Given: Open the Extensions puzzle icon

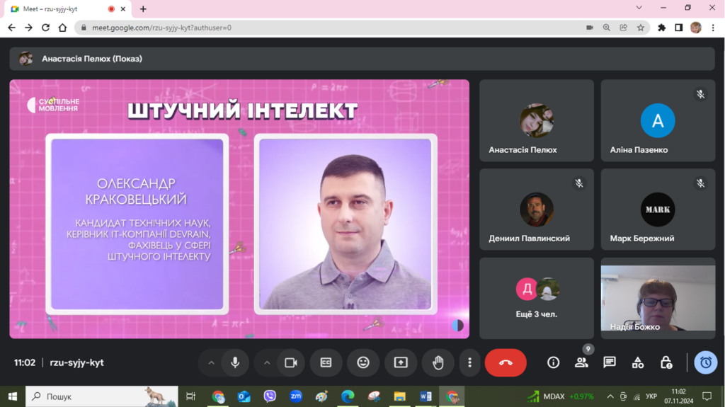Looking at the screenshot, I should coord(662,28).
